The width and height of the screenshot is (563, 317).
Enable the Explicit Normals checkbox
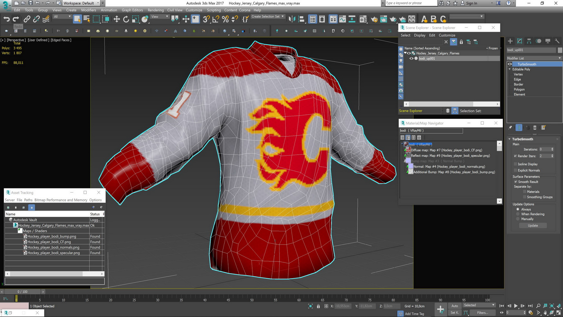tap(515, 170)
